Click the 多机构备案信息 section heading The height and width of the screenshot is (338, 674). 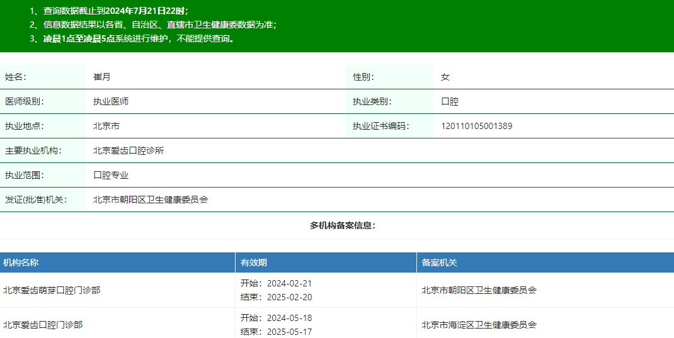(x=342, y=225)
